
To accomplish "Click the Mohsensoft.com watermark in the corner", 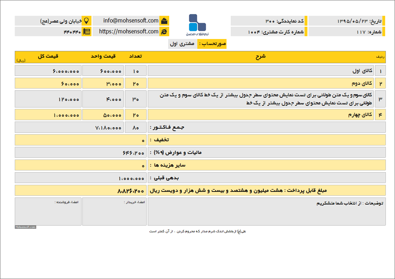I will (25, 227).
